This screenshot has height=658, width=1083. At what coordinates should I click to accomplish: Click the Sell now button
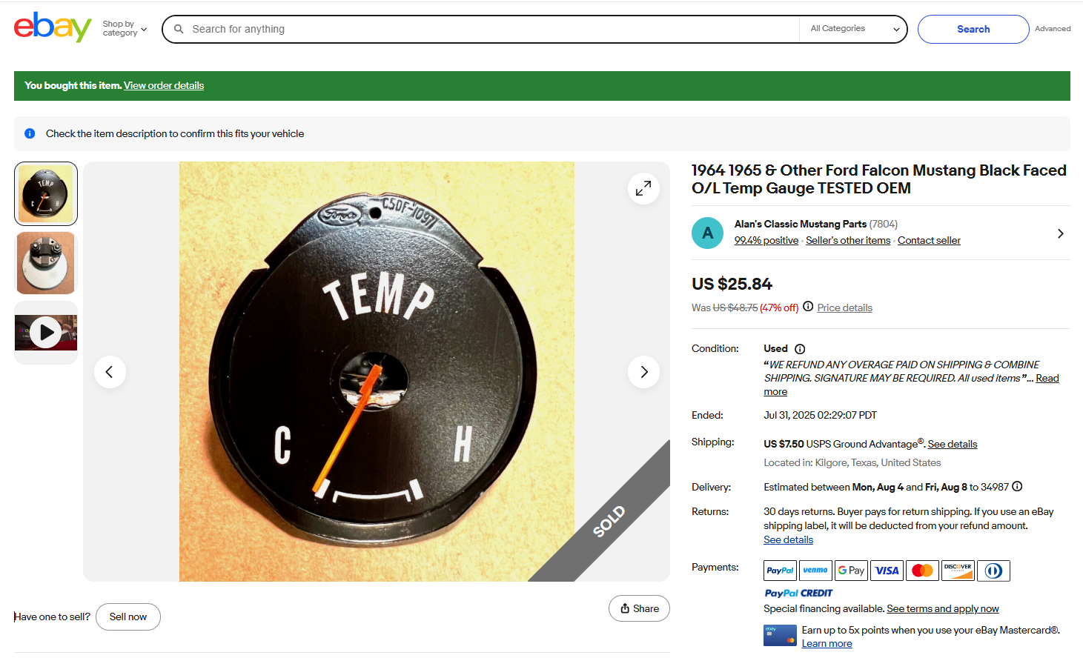coord(128,617)
